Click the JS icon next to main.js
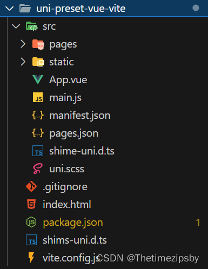Viewport: 208px width, 269px height. (x=38, y=97)
